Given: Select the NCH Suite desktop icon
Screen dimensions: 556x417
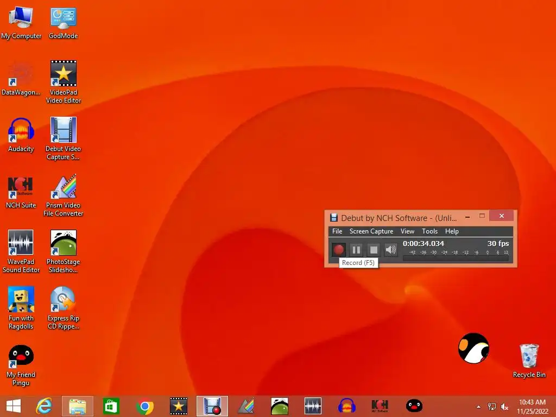Looking at the screenshot, I should click(x=21, y=192).
